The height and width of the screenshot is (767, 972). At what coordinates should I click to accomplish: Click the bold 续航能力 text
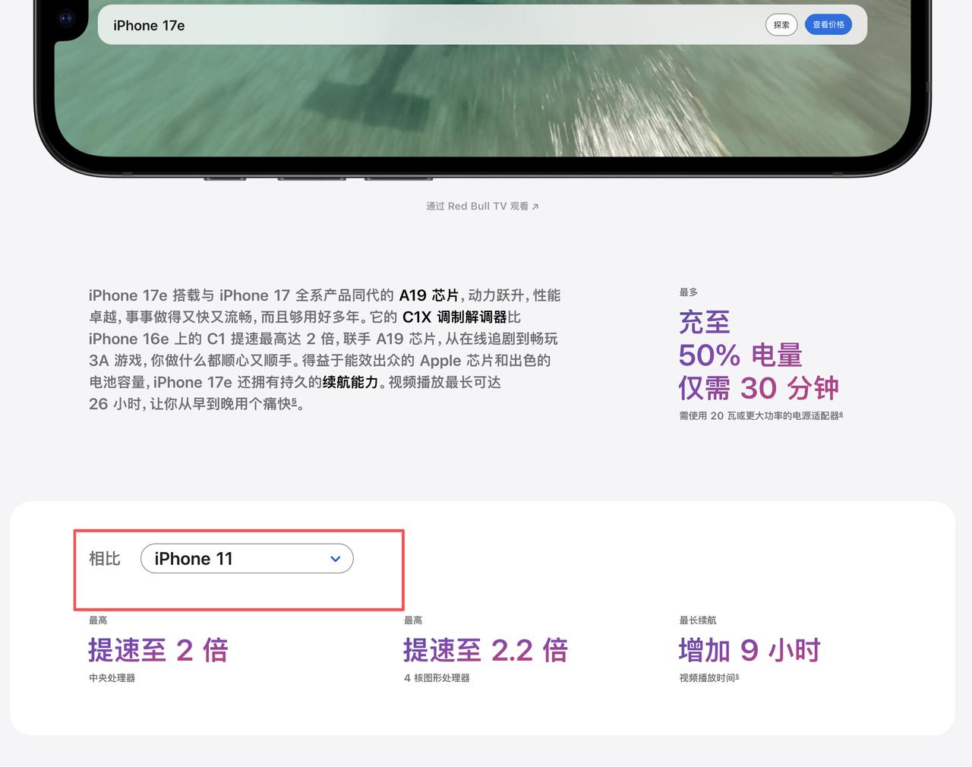pos(350,383)
